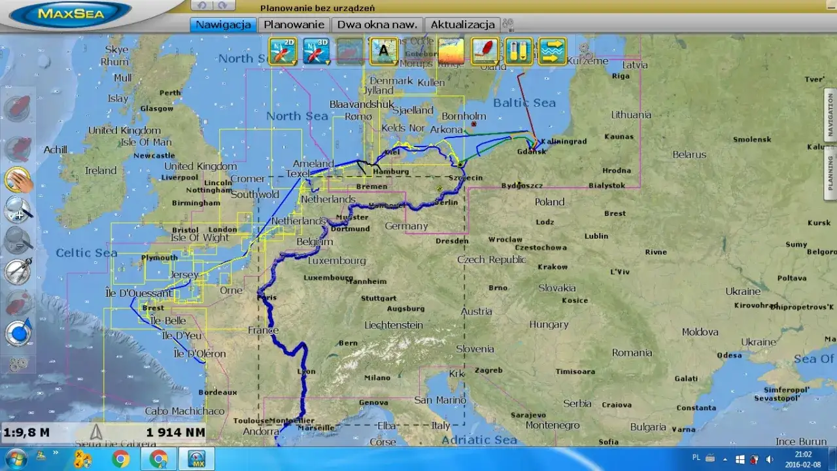The image size is (837, 471).
Task: Open the tide gauges display button
Action: (519, 51)
